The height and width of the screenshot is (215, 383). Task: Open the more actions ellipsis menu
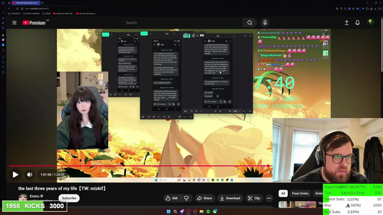click(269, 198)
